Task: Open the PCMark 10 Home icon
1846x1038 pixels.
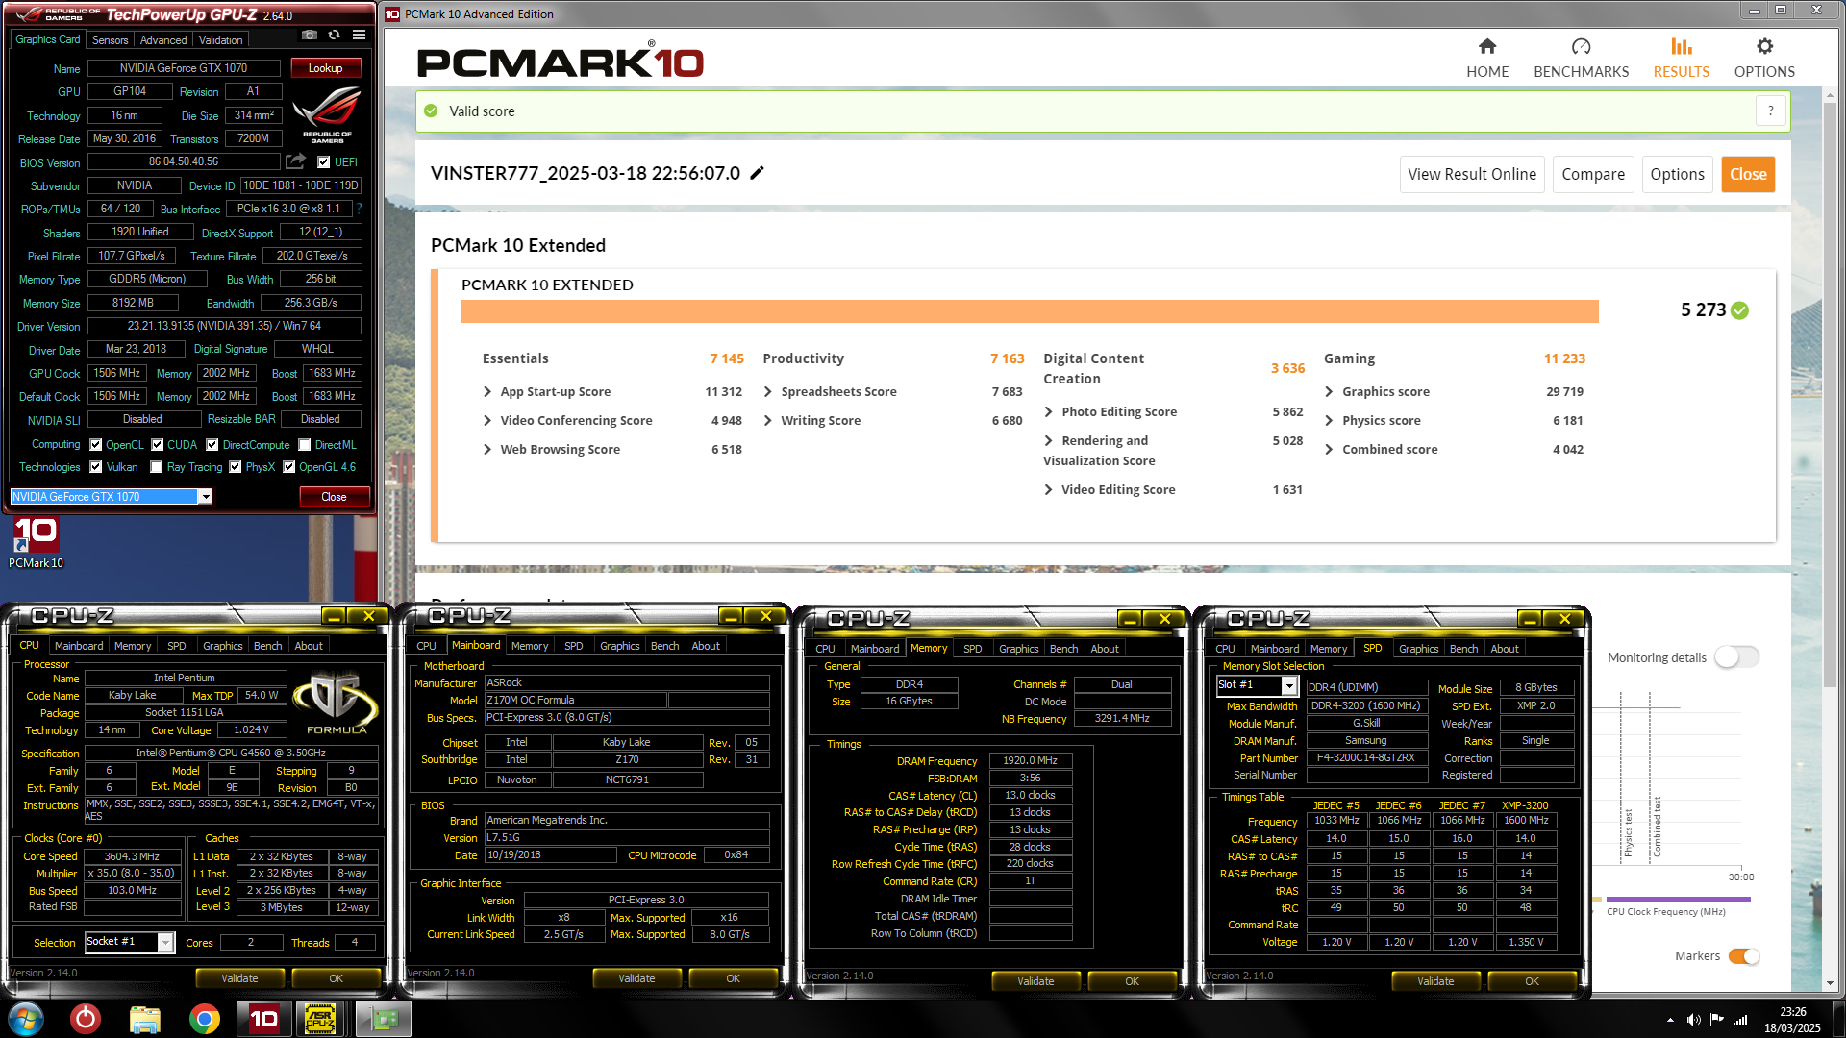Action: pos(1487,46)
